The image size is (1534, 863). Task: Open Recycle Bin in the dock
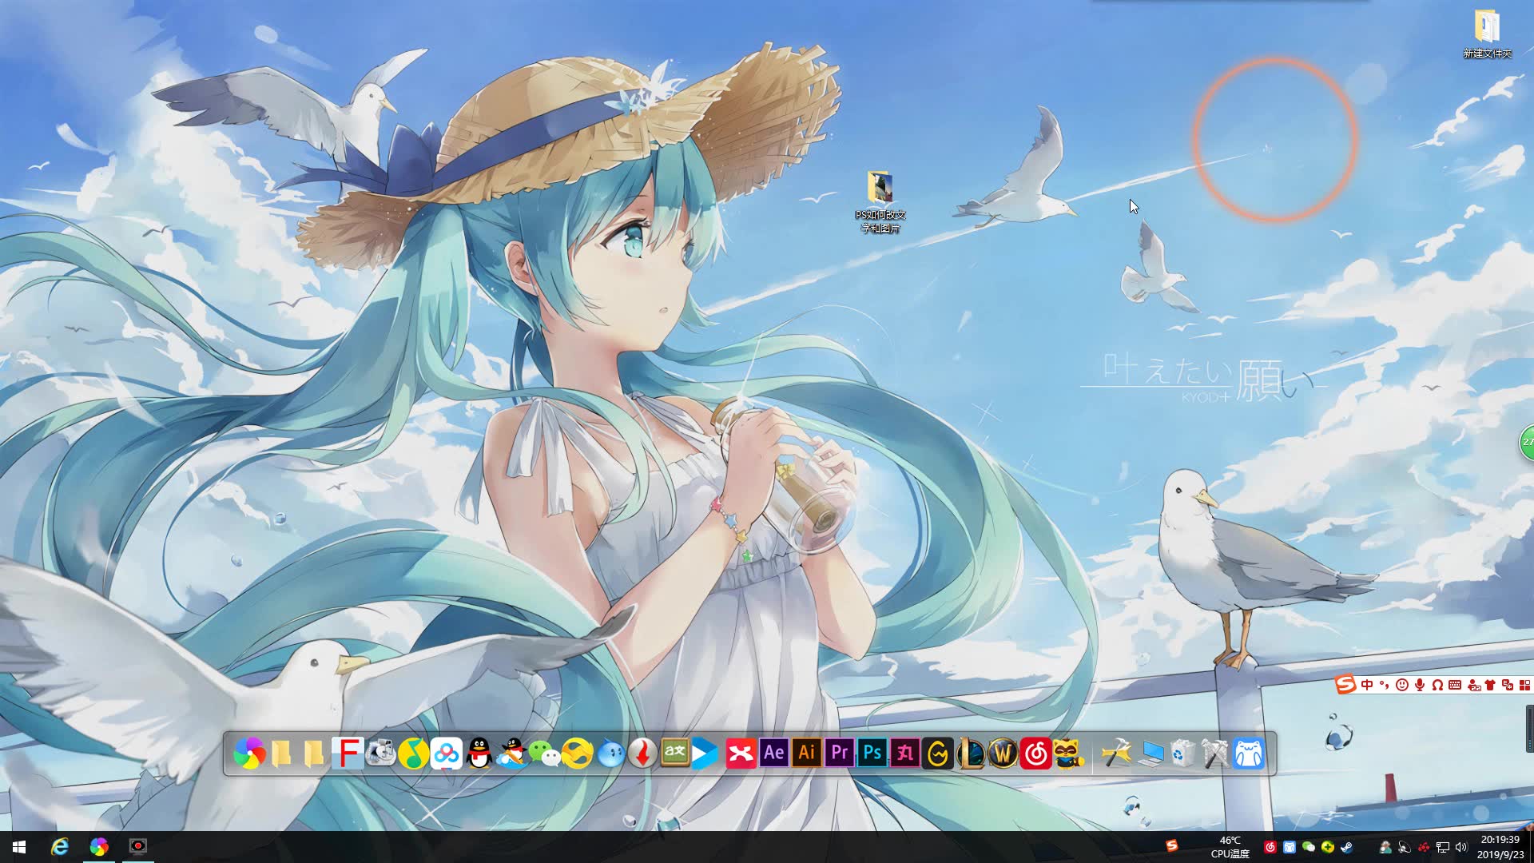[1182, 753]
